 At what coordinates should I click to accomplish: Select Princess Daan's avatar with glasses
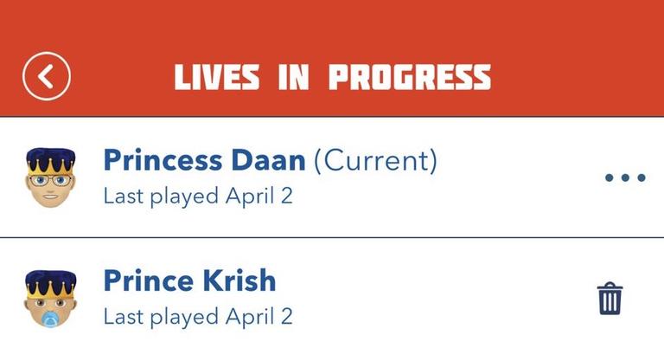[48, 177]
